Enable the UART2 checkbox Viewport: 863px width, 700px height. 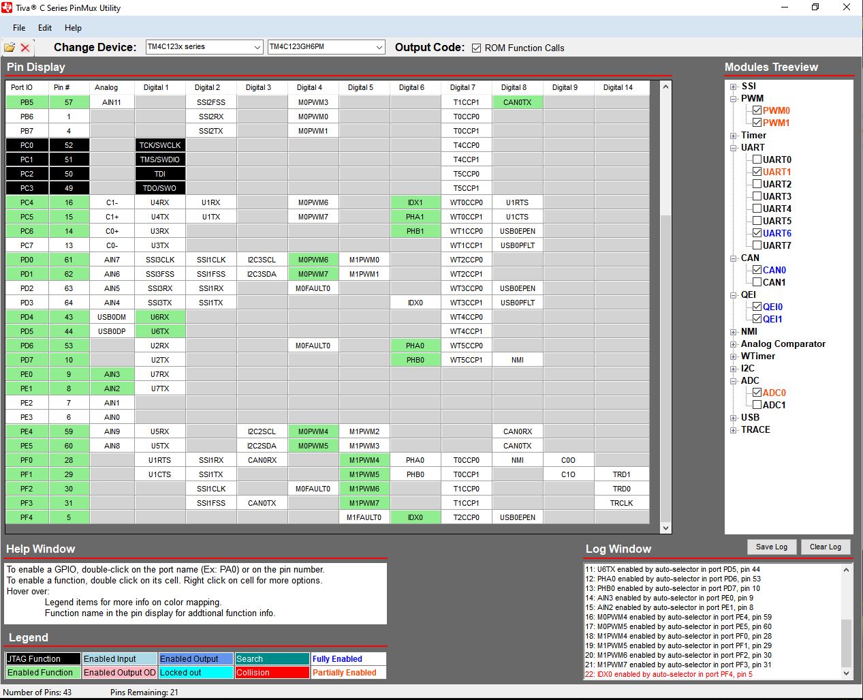(757, 184)
